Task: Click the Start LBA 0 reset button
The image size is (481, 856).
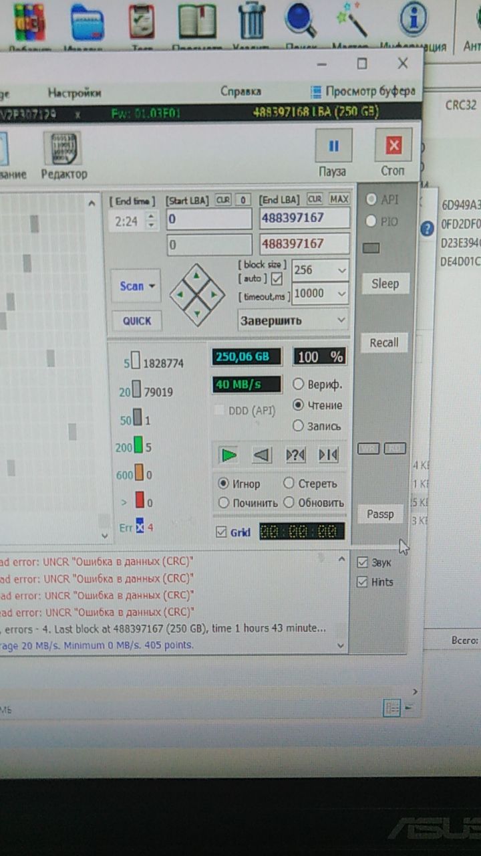Action: (x=244, y=200)
